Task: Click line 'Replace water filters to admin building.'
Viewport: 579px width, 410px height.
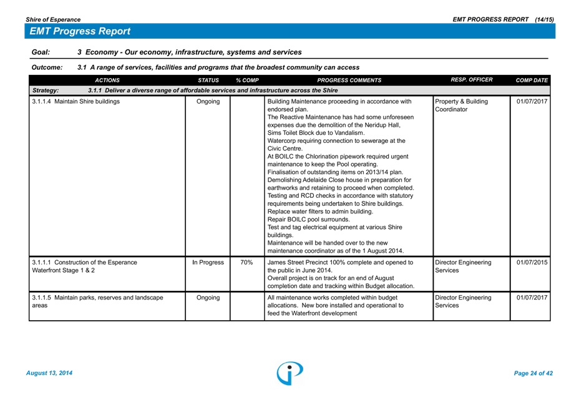Action: (x=320, y=212)
